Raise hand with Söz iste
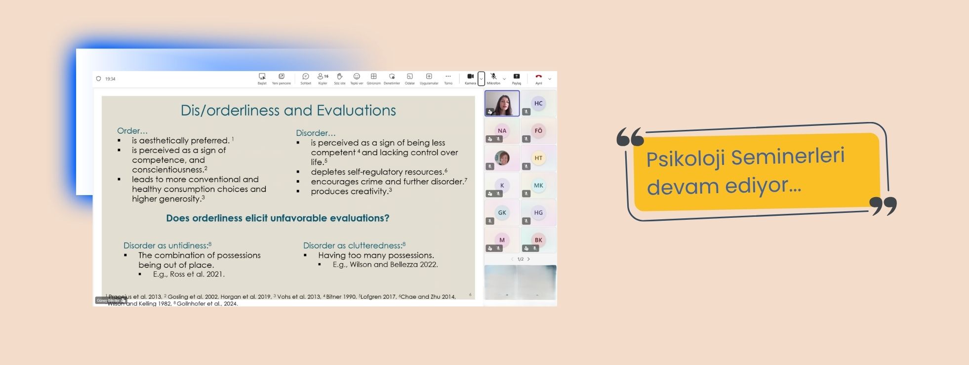This screenshot has height=365, width=969. pos(339,79)
